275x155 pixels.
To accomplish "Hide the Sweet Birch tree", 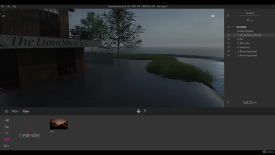I will (x=228, y=47).
